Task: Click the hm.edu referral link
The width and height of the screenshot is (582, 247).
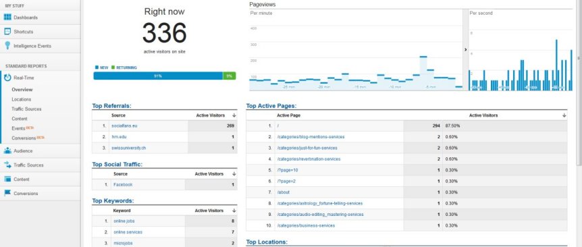Action: click(x=119, y=137)
